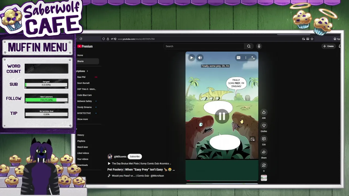Search by voice with microphone icon

click(259, 46)
